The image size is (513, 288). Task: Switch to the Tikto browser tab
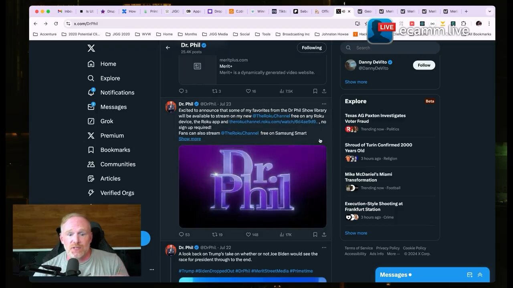click(279, 12)
